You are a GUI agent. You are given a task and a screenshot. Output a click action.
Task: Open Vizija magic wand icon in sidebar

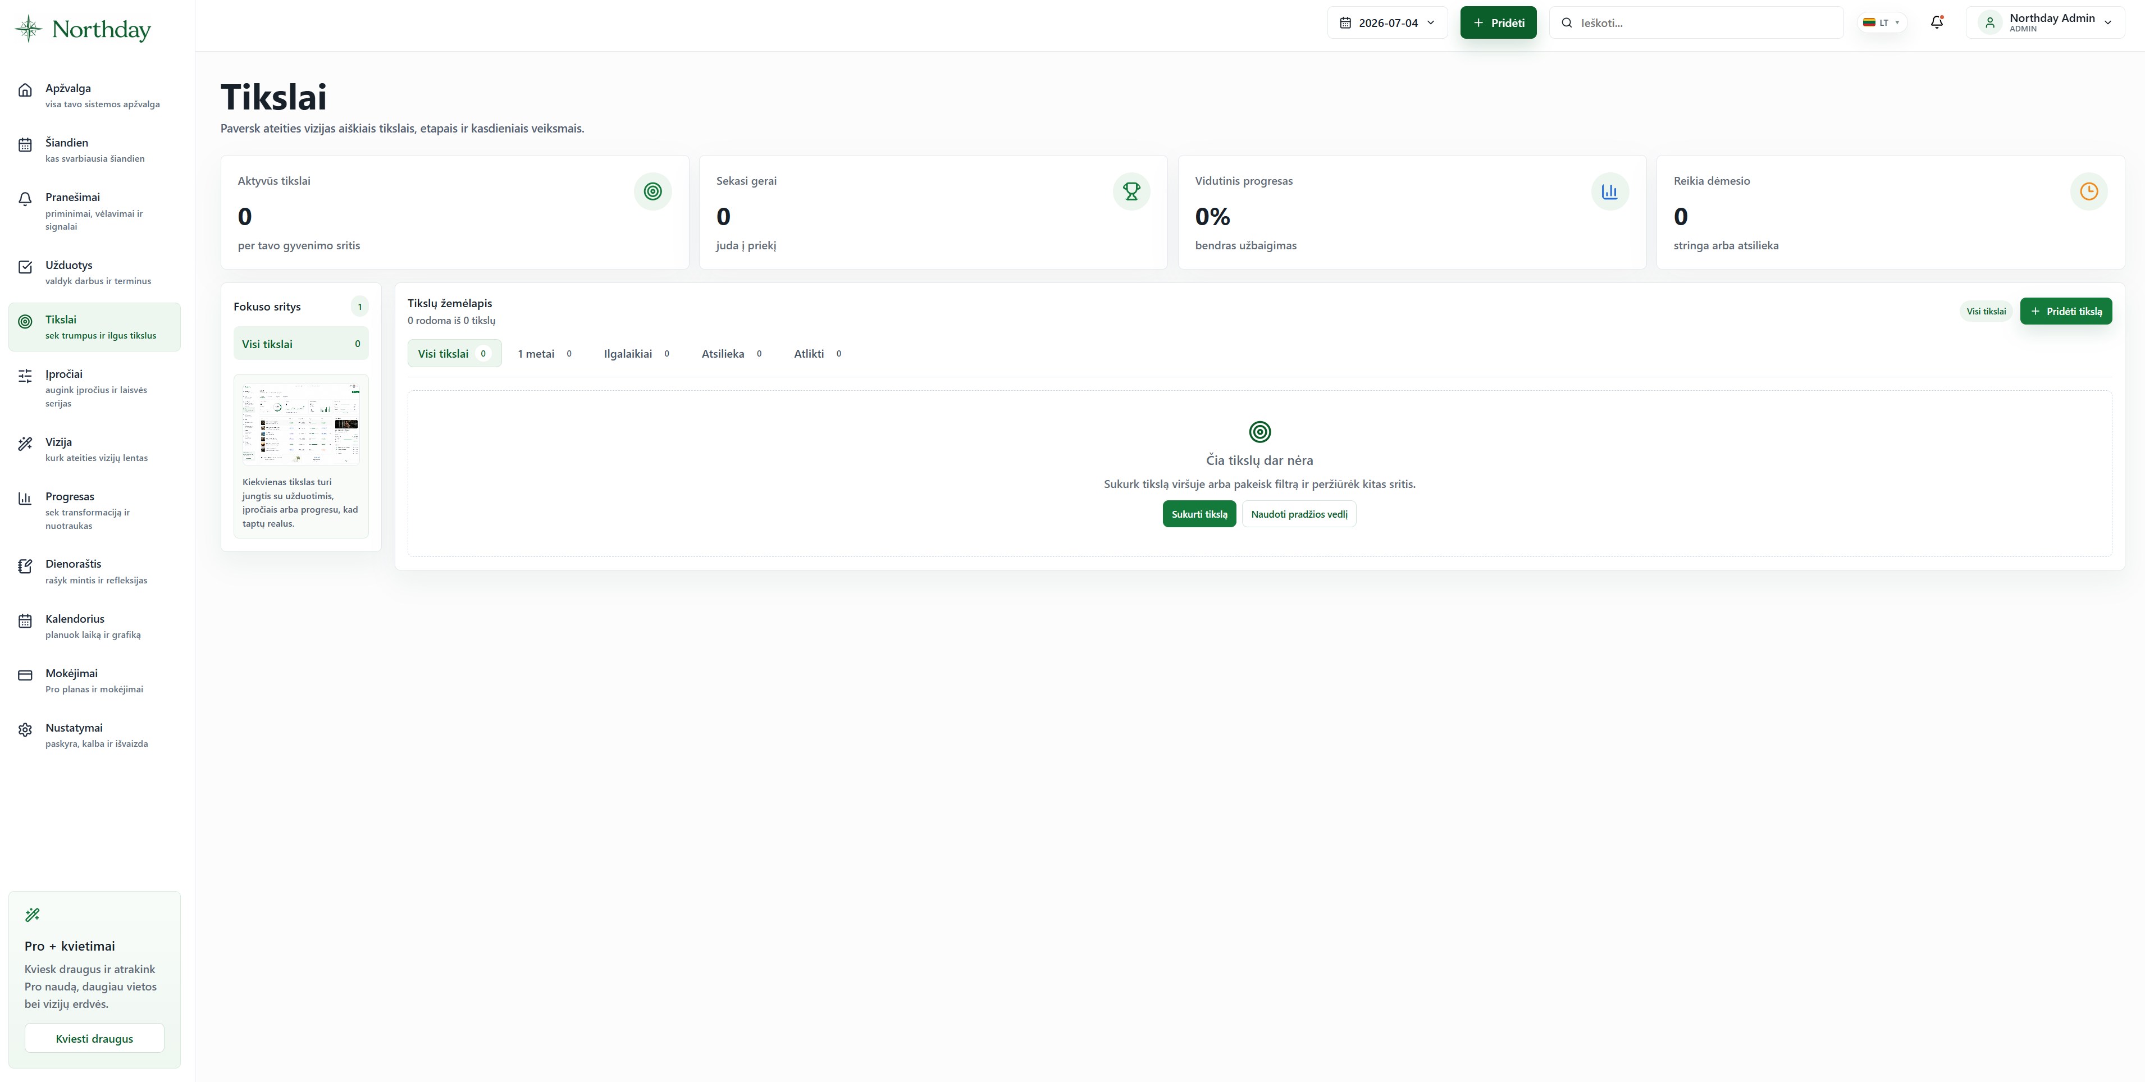click(25, 444)
